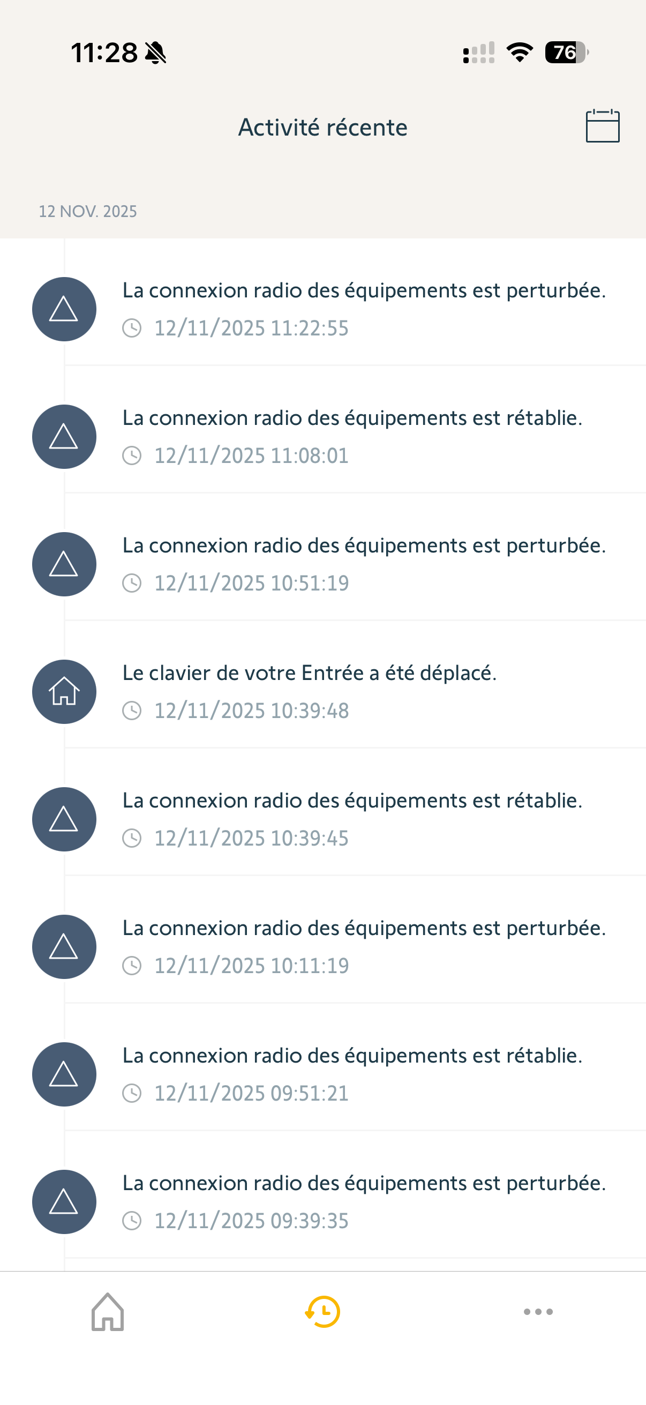Tap warning icon for 11:08:01 event

point(64,437)
